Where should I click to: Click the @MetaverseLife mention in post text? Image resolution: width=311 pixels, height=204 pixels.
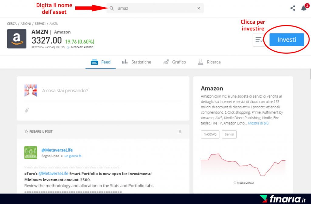[x=53, y=173]
